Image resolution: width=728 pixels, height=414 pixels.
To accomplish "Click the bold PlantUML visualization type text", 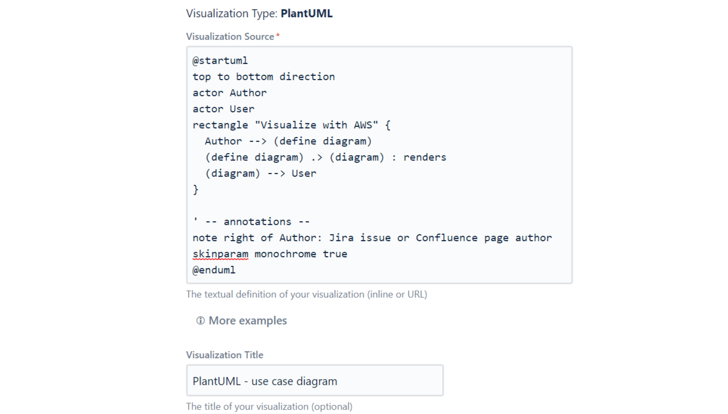I will [x=306, y=13].
